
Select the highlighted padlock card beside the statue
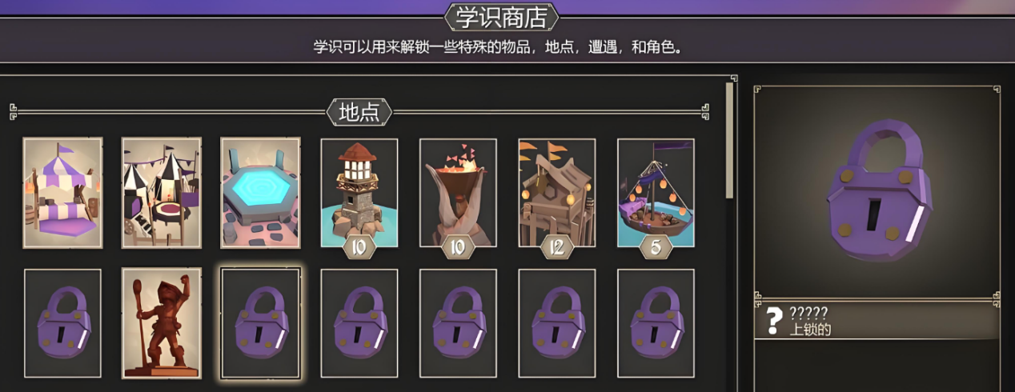point(260,323)
